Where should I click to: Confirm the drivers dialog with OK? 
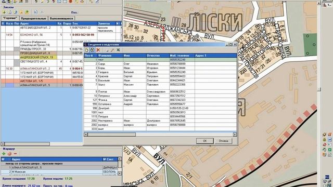point(204,141)
